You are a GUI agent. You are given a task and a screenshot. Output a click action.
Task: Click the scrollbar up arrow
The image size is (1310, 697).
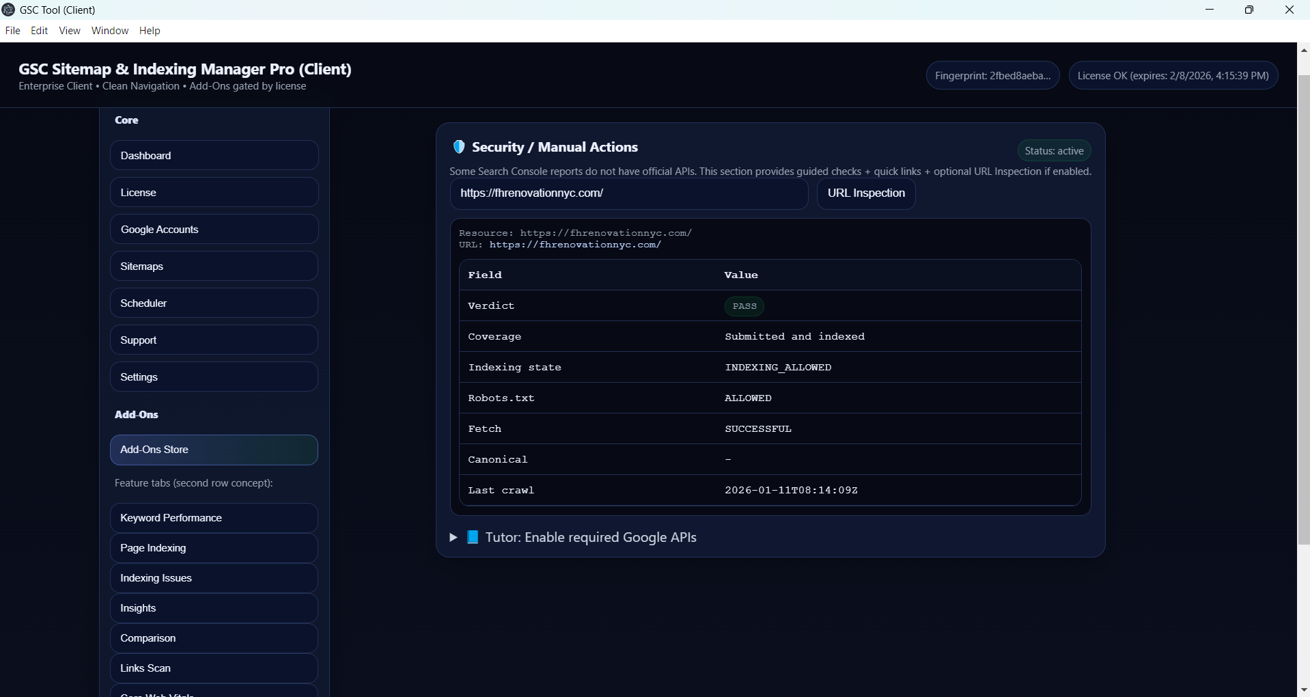tap(1303, 50)
